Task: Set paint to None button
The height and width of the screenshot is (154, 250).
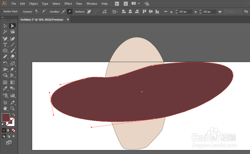Action: point(14,130)
